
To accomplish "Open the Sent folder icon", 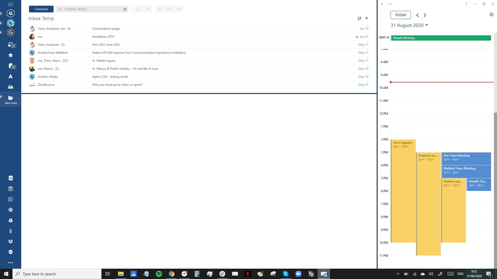I will 11,76.
